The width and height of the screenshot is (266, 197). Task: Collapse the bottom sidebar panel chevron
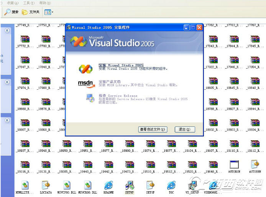coord(7,120)
